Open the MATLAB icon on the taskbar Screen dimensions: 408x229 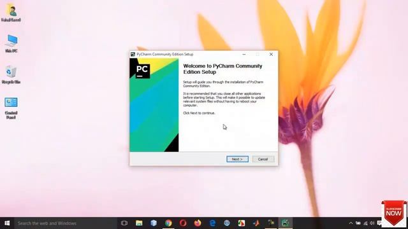coord(256,223)
